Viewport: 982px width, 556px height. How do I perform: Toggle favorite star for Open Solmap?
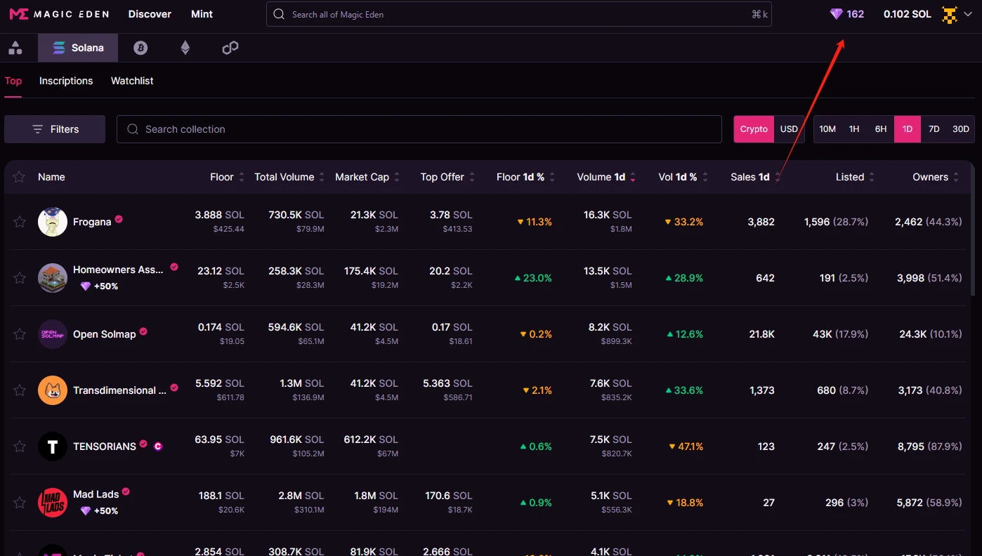pos(20,334)
